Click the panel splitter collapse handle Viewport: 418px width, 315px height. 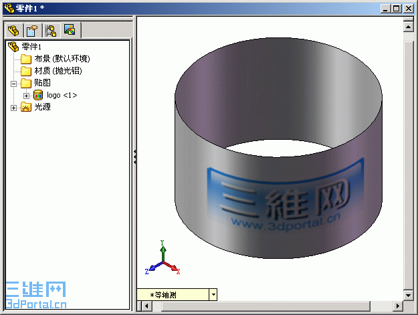[x=135, y=156]
